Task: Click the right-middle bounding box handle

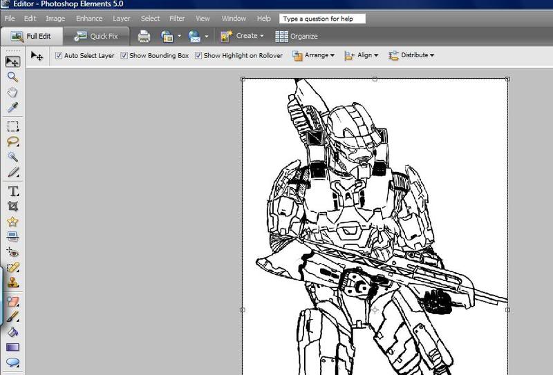Action: click(507, 310)
